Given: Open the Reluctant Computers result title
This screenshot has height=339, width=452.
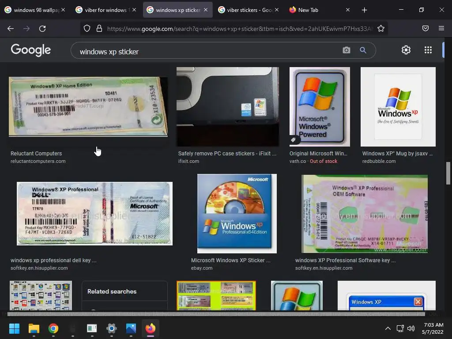Looking at the screenshot, I should tap(36, 153).
